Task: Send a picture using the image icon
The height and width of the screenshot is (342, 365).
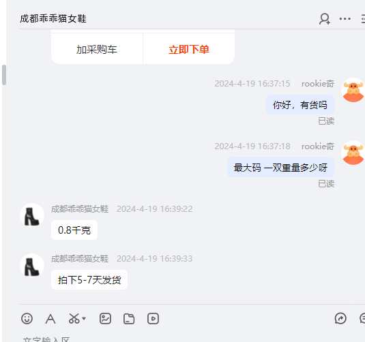Action: [x=105, y=319]
